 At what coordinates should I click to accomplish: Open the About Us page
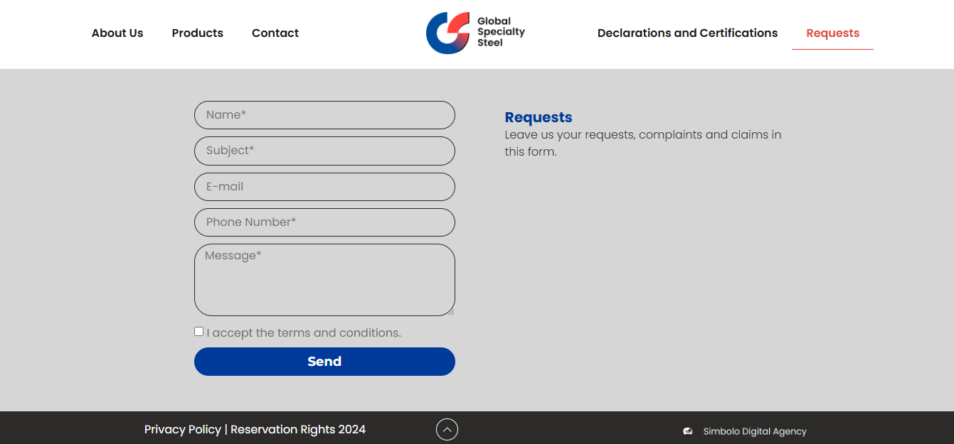click(117, 33)
